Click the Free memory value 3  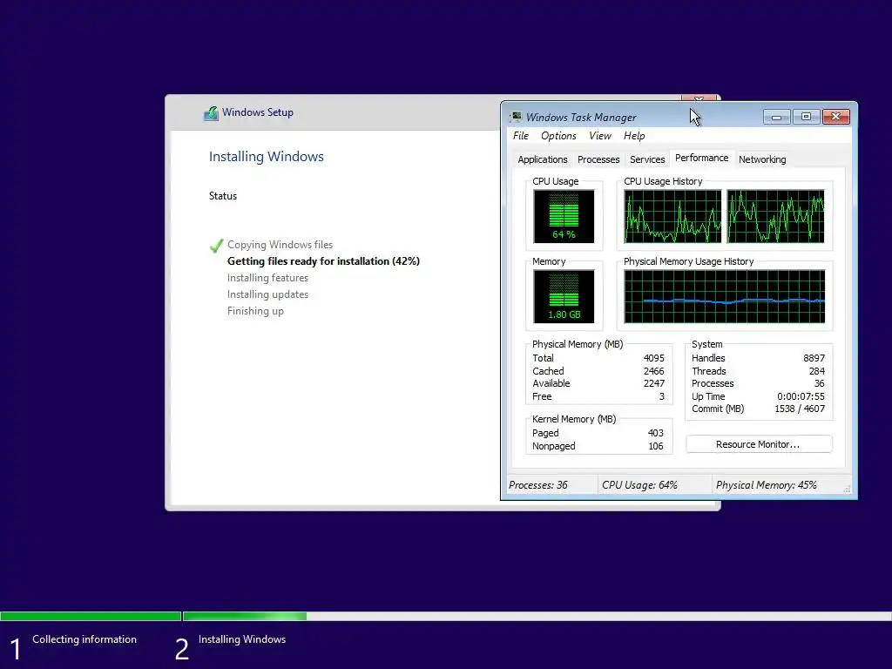coord(662,396)
